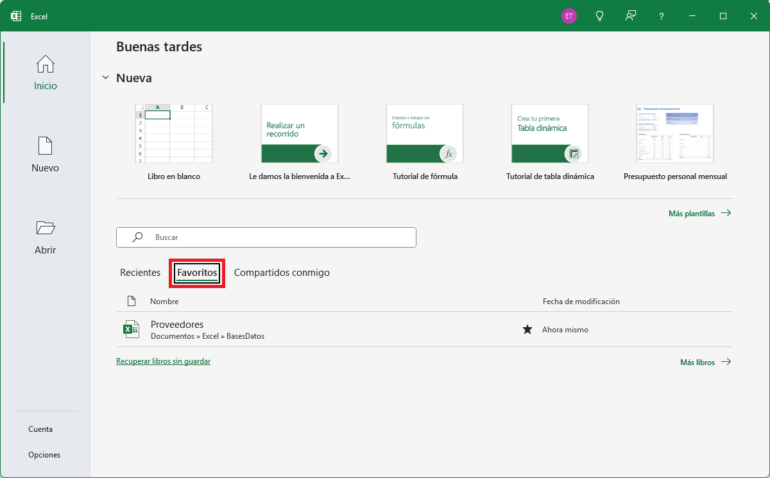Open the Compartidos conmigo tab
This screenshot has width=770, height=478.
282,273
